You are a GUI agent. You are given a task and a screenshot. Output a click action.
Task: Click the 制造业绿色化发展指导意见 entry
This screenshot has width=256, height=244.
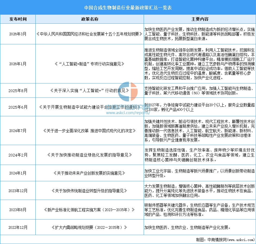click(90, 154)
